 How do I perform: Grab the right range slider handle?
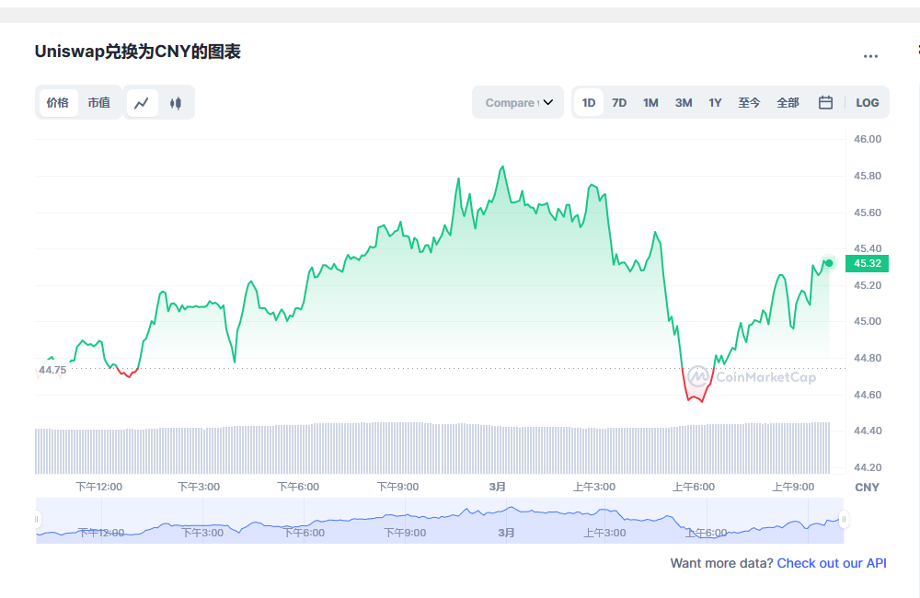(844, 520)
